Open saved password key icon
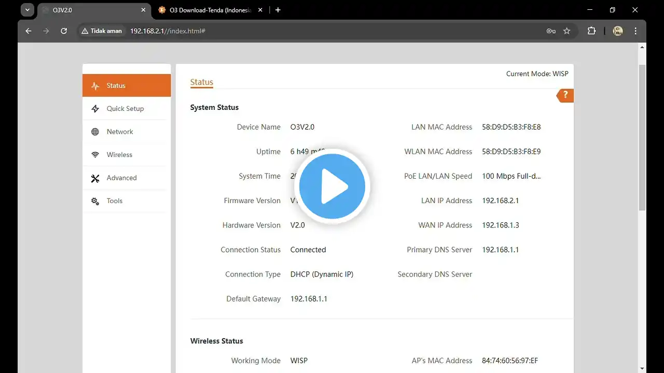Screen dimensions: 664x373 coord(551,31)
